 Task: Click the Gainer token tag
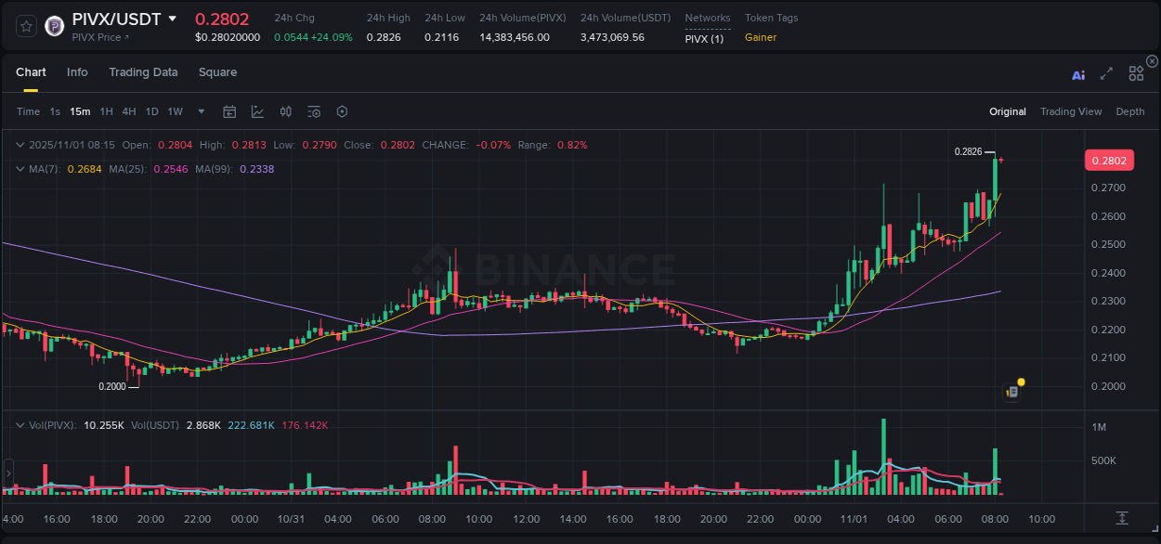[x=760, y=38]
